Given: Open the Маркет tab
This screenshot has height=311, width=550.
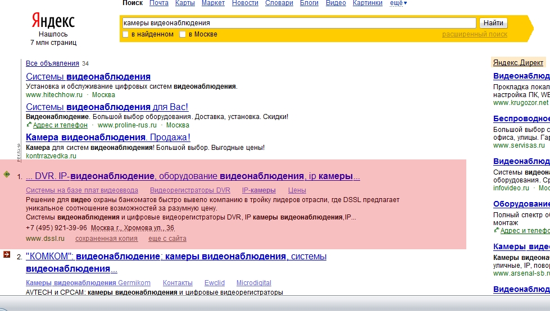Looking at the screenshot, I should pyautogui.click(x=213, y=3).
